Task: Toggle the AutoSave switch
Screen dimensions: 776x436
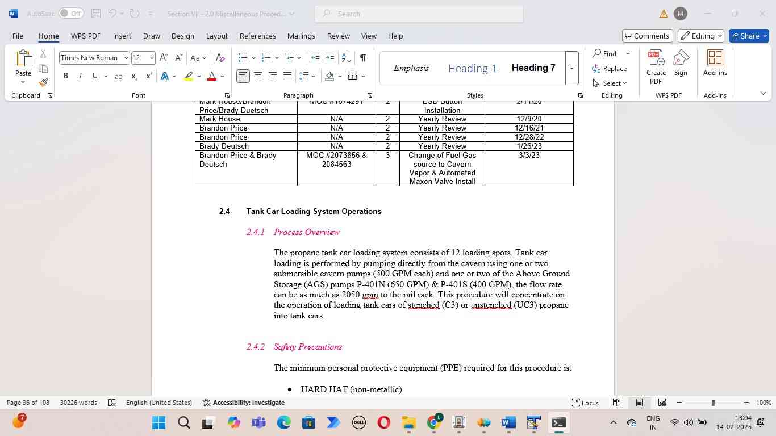Action: pyautogui.click(x=71, y=14)
